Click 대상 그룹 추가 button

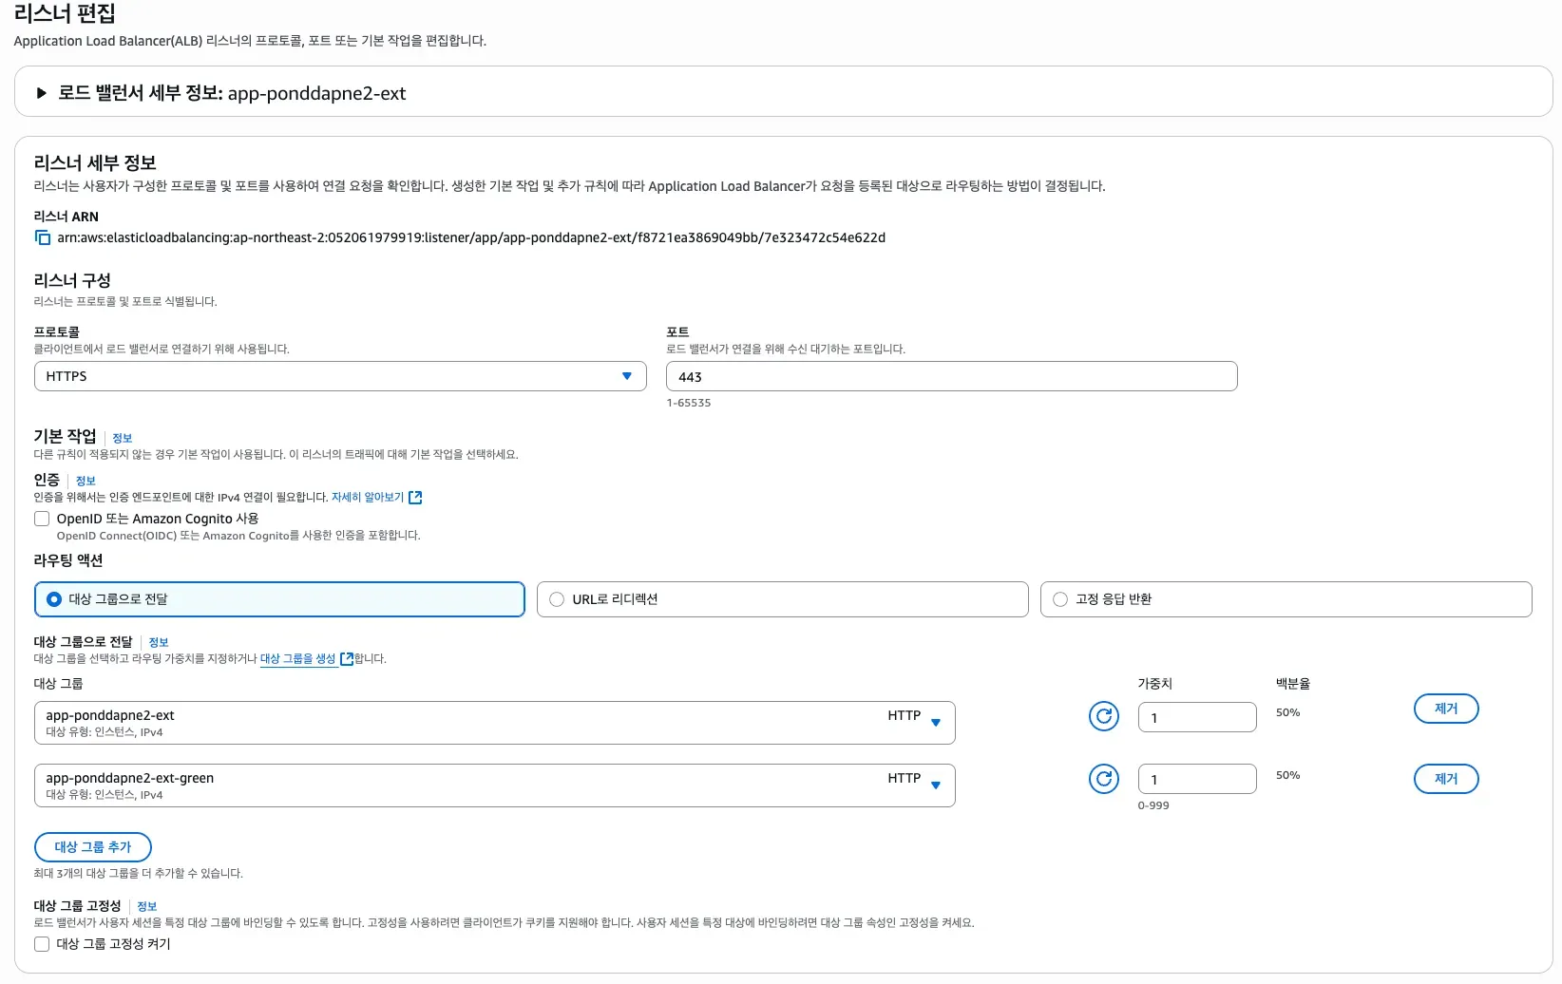pyautogui.click(x=93, y=847)
